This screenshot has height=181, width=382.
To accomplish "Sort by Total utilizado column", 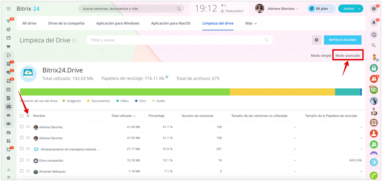I will [x=123, y=116].
